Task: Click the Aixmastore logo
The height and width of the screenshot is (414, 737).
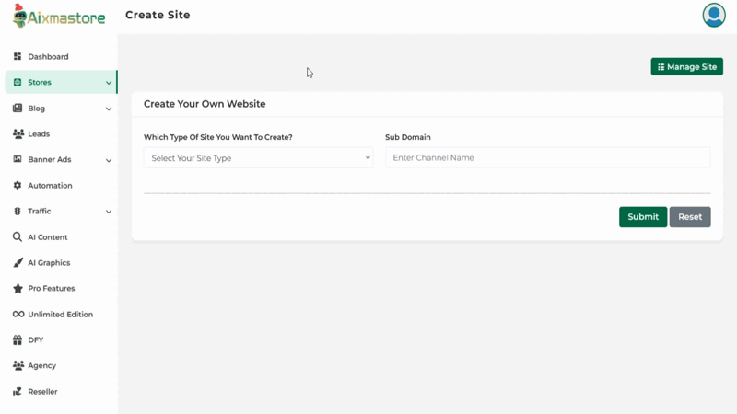Action: [x=59, y=16]
